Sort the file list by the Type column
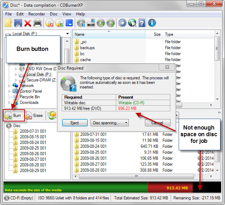The image size is (225, 205). (x=188, y=34)
